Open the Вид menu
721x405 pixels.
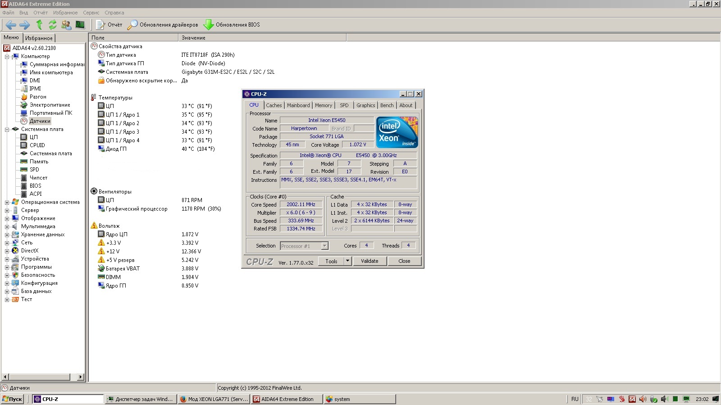click(23, 13)
